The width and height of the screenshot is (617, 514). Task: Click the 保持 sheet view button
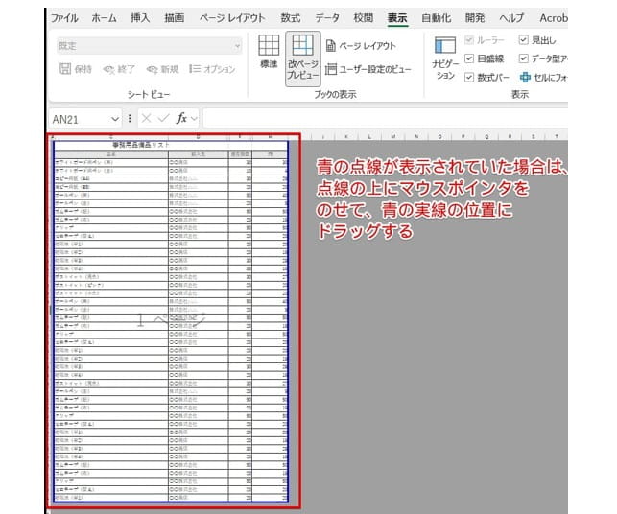pos(76,69)
